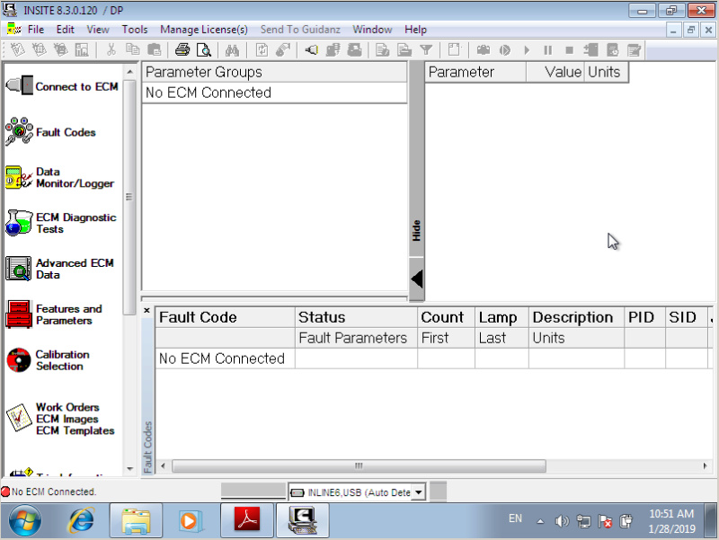
Task: Click the Windows Start button
Action: click(x=25, y=521)
